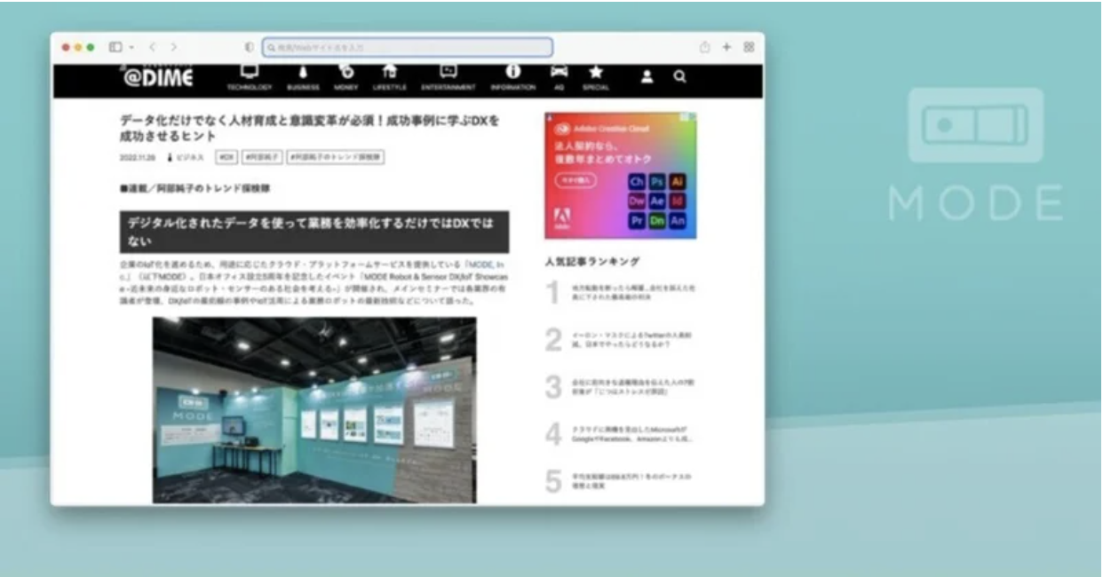Show the Safari tab overview grid
1103x577 pixels.
pyautogui.click(x=749, y=47)
